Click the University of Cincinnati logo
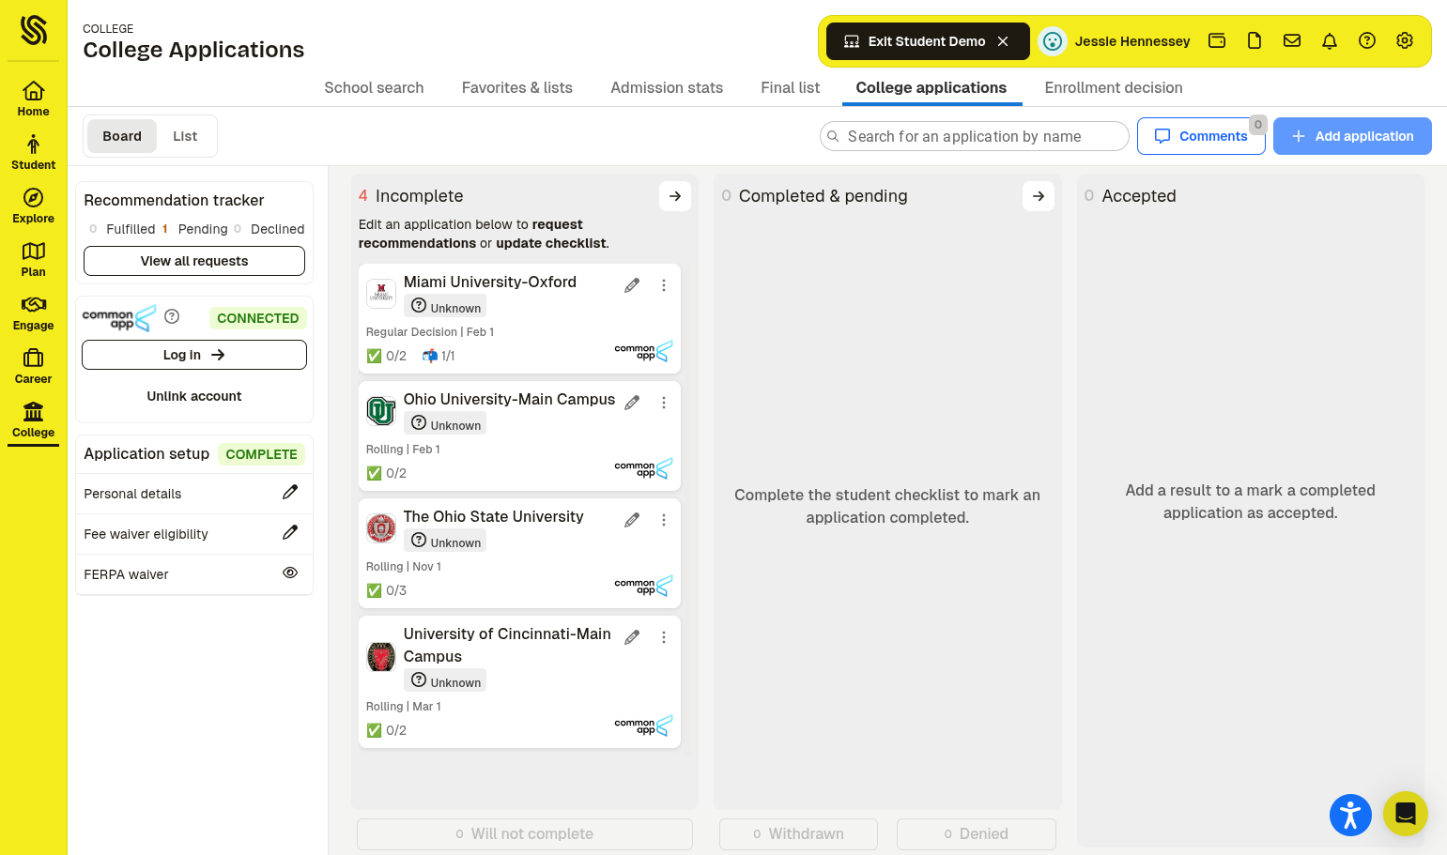The height and width of the screenshot is (855, 1447). coord(381,657)
